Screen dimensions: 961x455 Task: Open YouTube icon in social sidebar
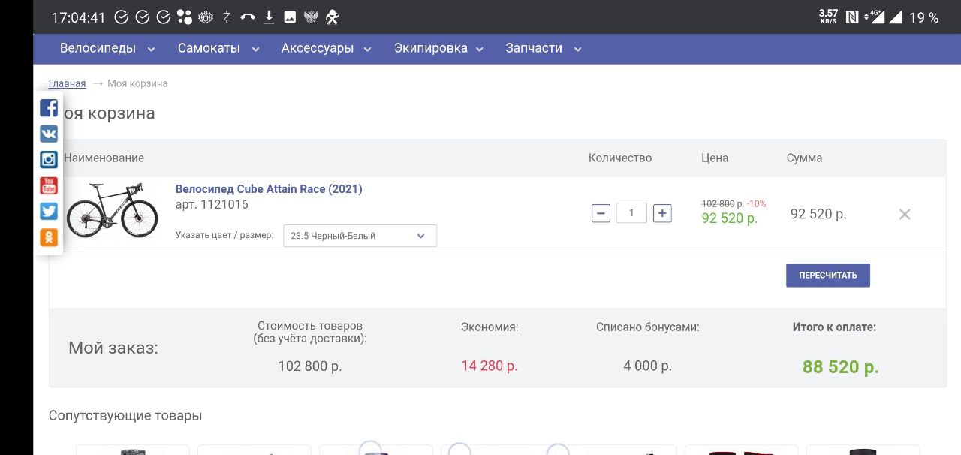pos(49,185)
